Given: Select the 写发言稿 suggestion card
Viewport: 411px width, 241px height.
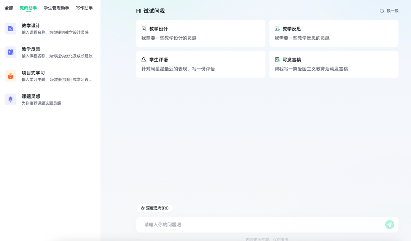Looking at the screenshot, I should [x=334, y=64].
